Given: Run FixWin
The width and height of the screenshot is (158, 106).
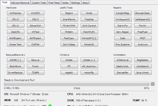Looking at the screenshot, I should 143,26.
